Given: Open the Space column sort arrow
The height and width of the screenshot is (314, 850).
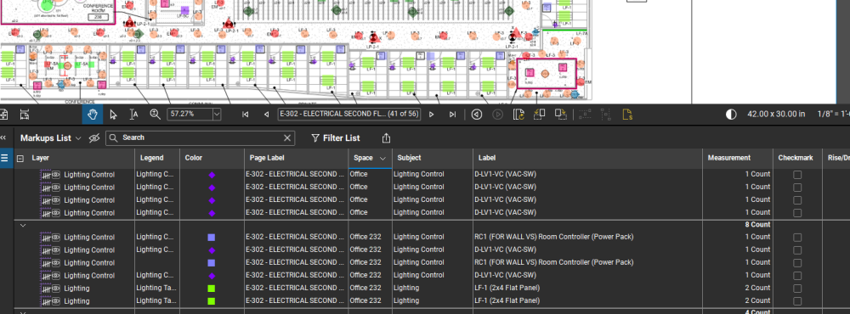Looking at the screenshot, I should coord(382,158).
